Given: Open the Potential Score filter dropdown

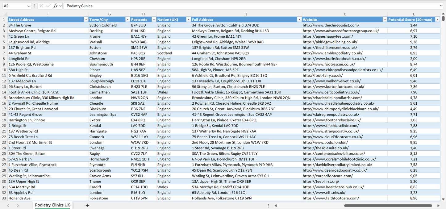Looking at the screenshot, I should (x=437, y=19).
